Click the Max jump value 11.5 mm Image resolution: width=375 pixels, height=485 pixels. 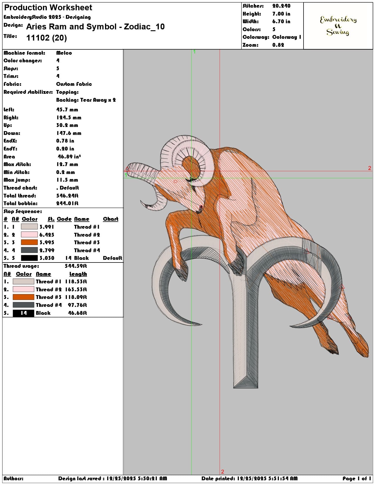(x=67, y=180)
